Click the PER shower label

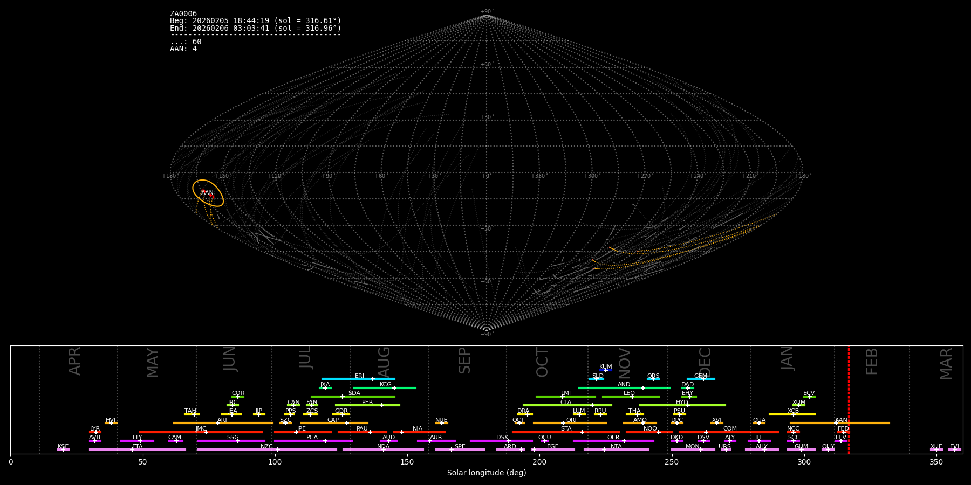367,403
